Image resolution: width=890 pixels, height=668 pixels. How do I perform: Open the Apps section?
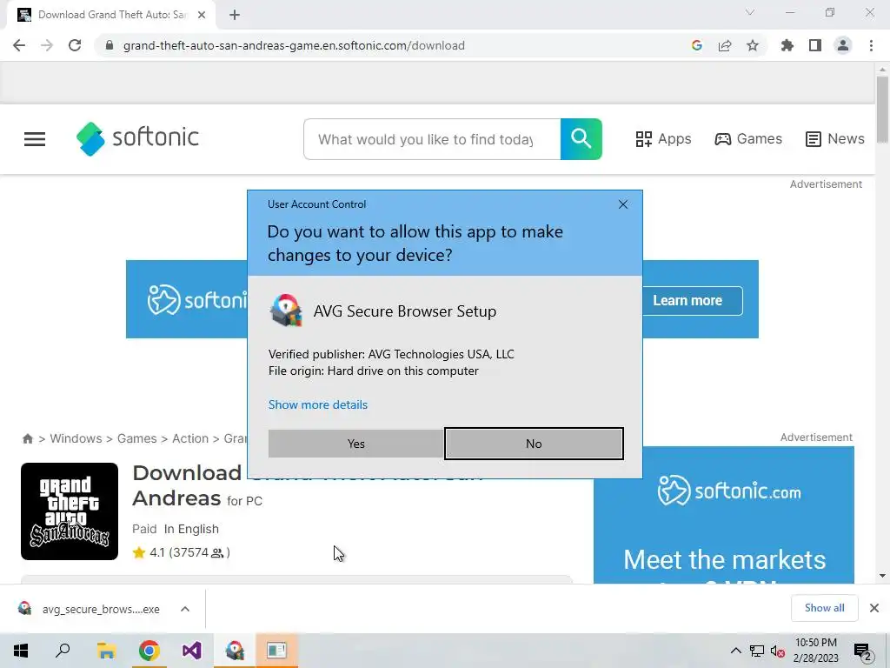tap(663, 139)
